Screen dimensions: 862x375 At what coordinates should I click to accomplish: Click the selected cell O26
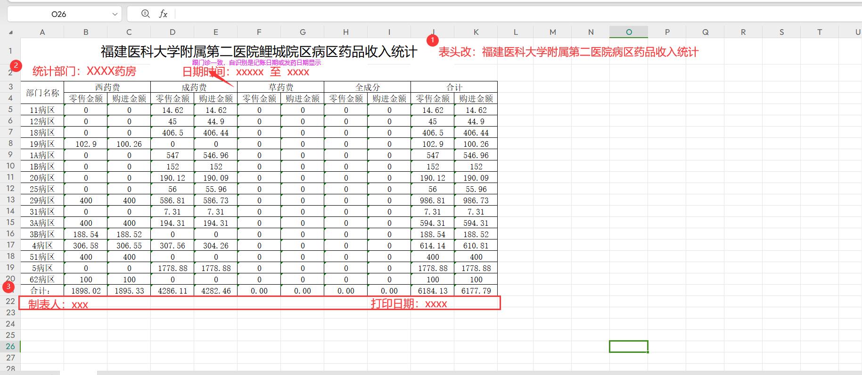pos(629,346)
